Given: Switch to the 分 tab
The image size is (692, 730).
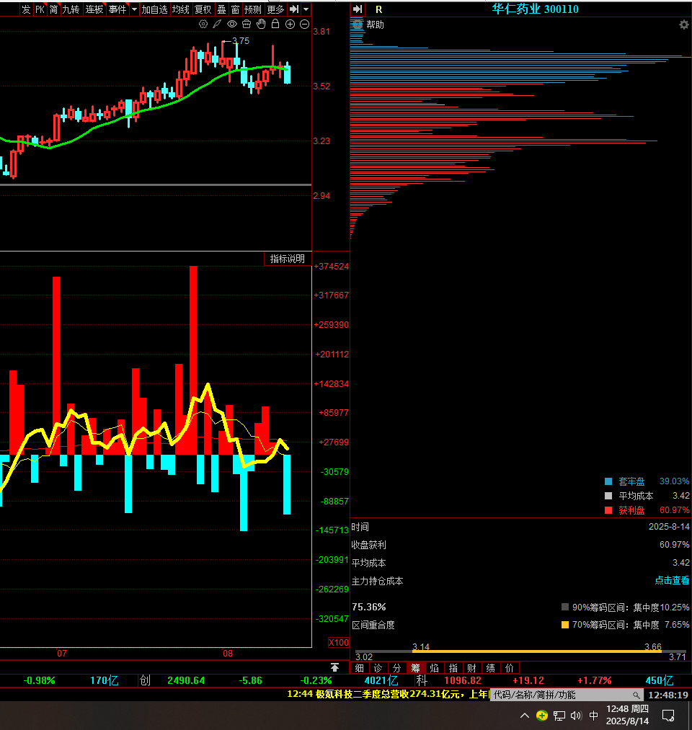Looking at the screenshot, I should click(396, 668).
